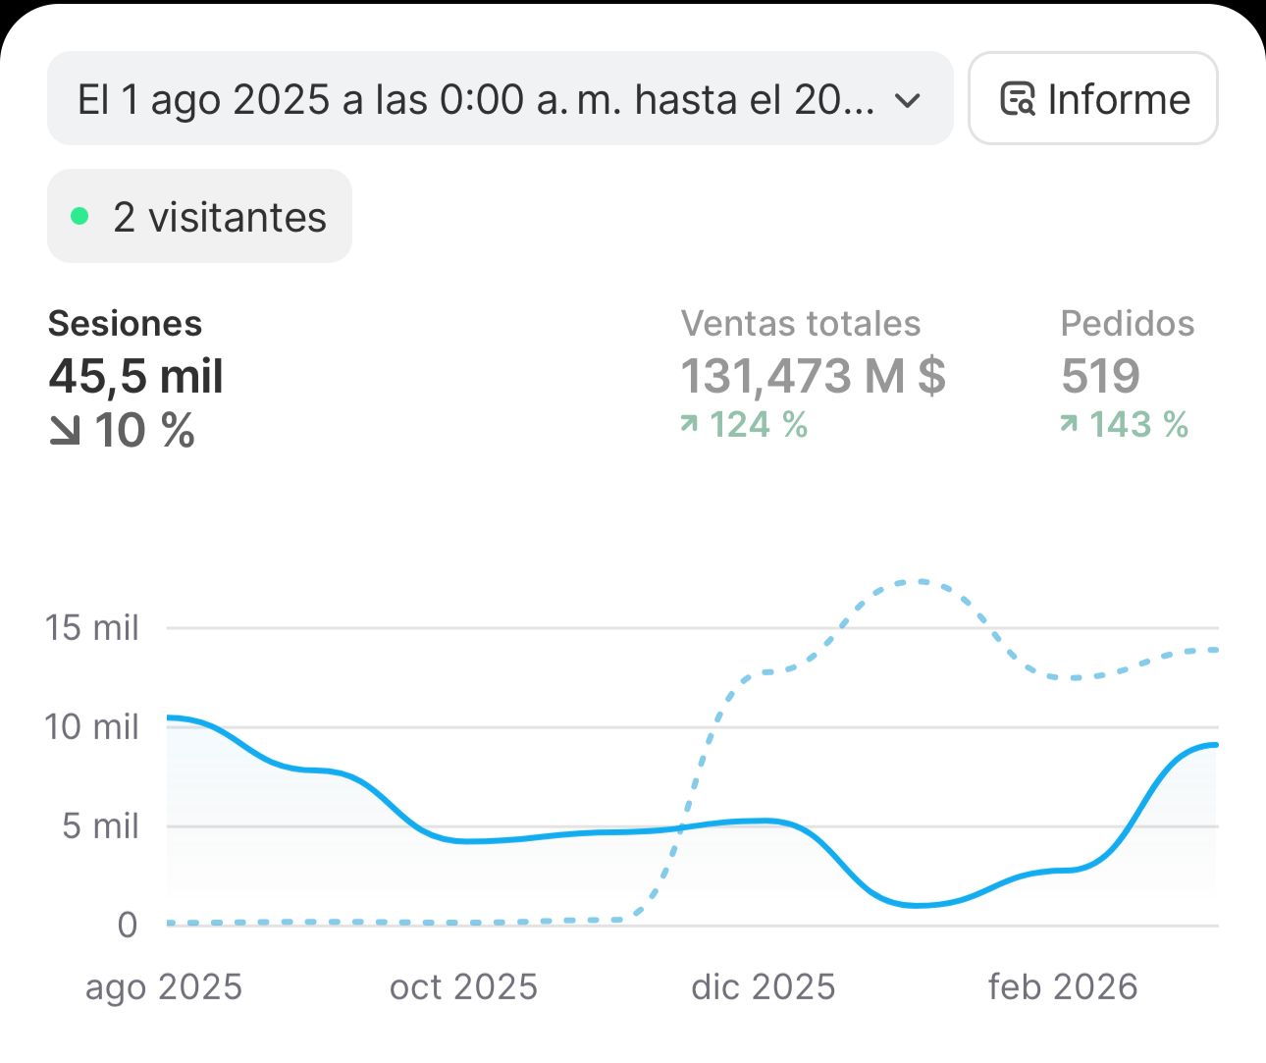Image resolution: width=1266 pixels, height=1063 pixels.
Task: Click the "dic 2025" axis label
Action: 764,986
